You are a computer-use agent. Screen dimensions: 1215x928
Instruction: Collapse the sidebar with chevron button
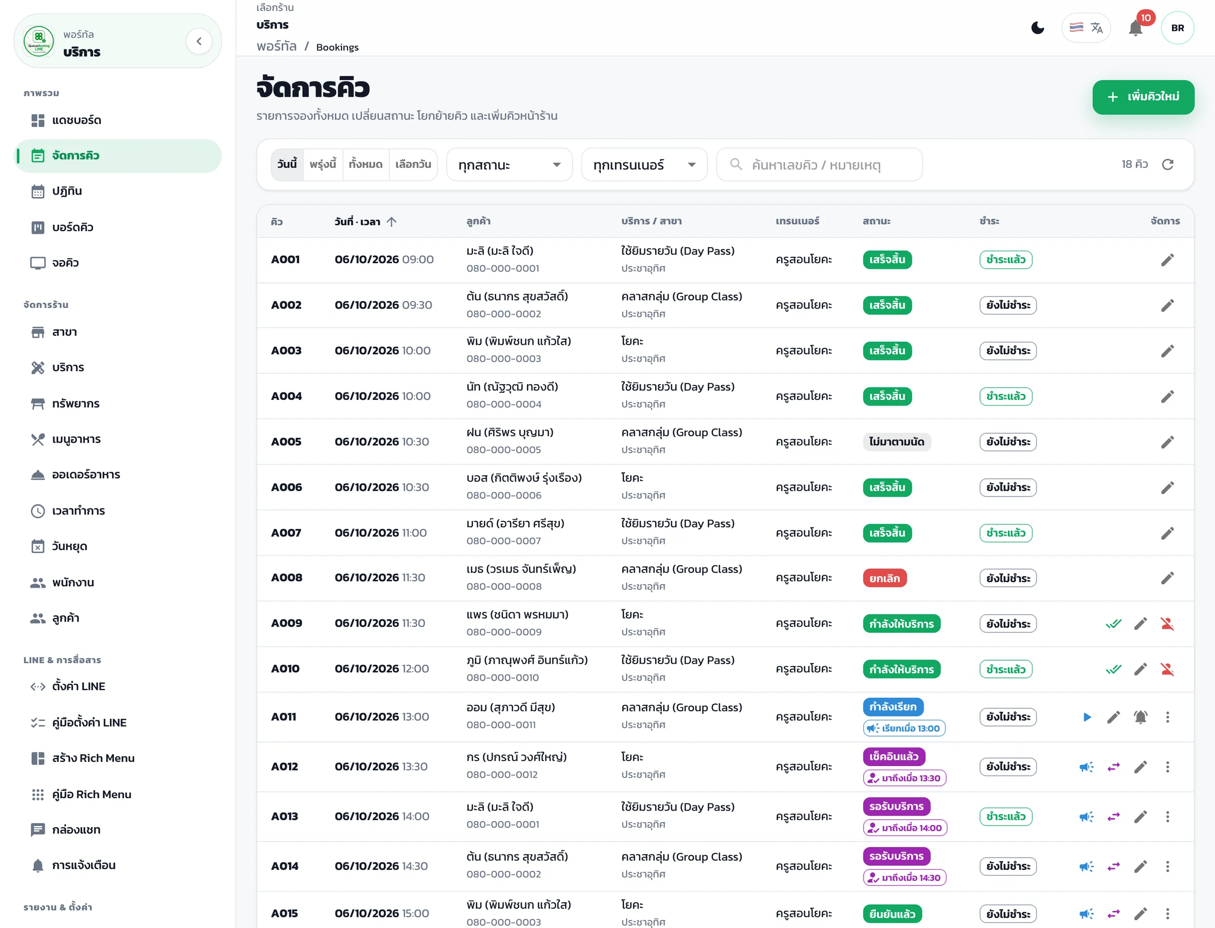pos(199,41)
